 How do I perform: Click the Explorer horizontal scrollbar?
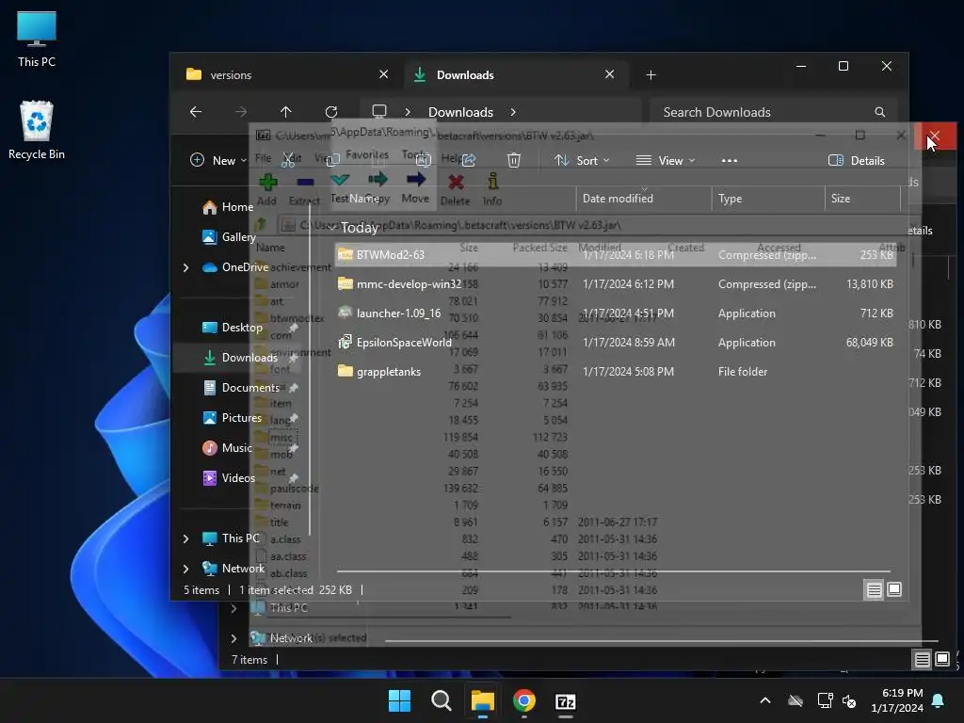point(613,571)
